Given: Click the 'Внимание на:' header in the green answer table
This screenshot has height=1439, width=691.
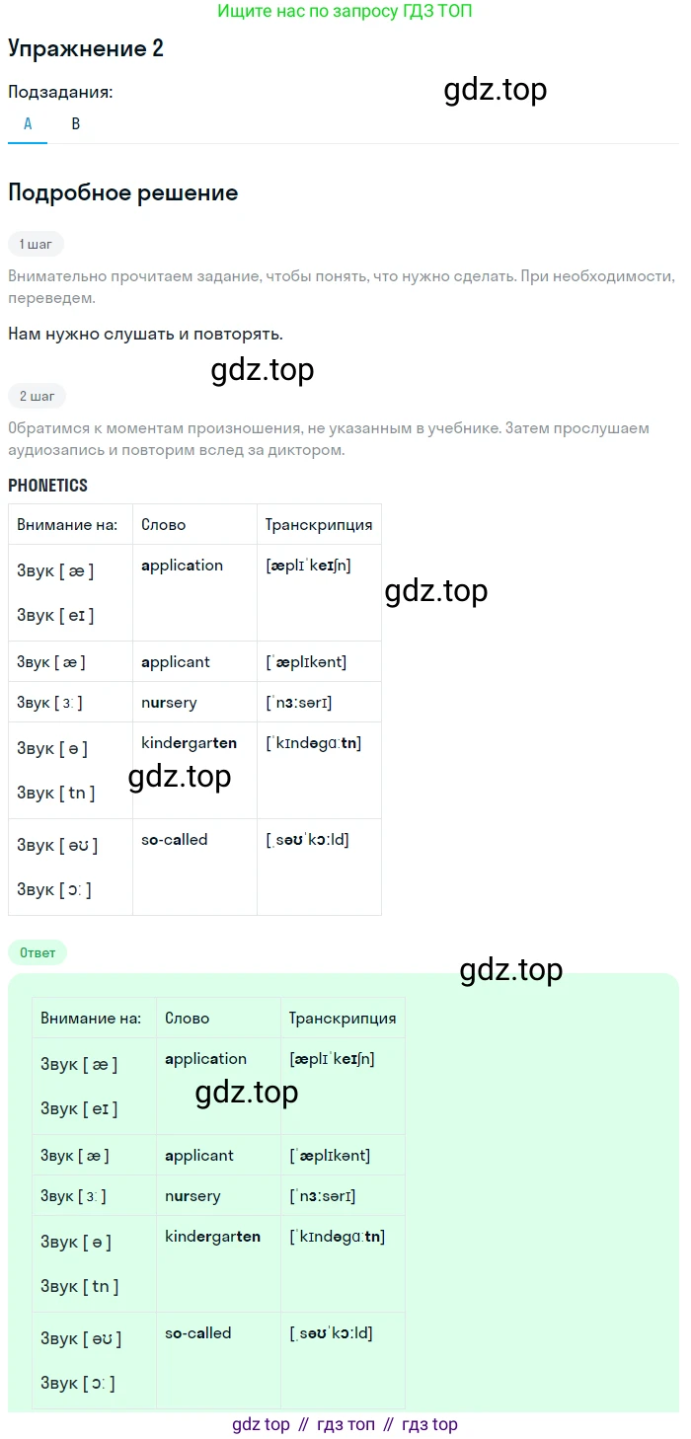Looking at the screenshot, I should (91, 1019).
